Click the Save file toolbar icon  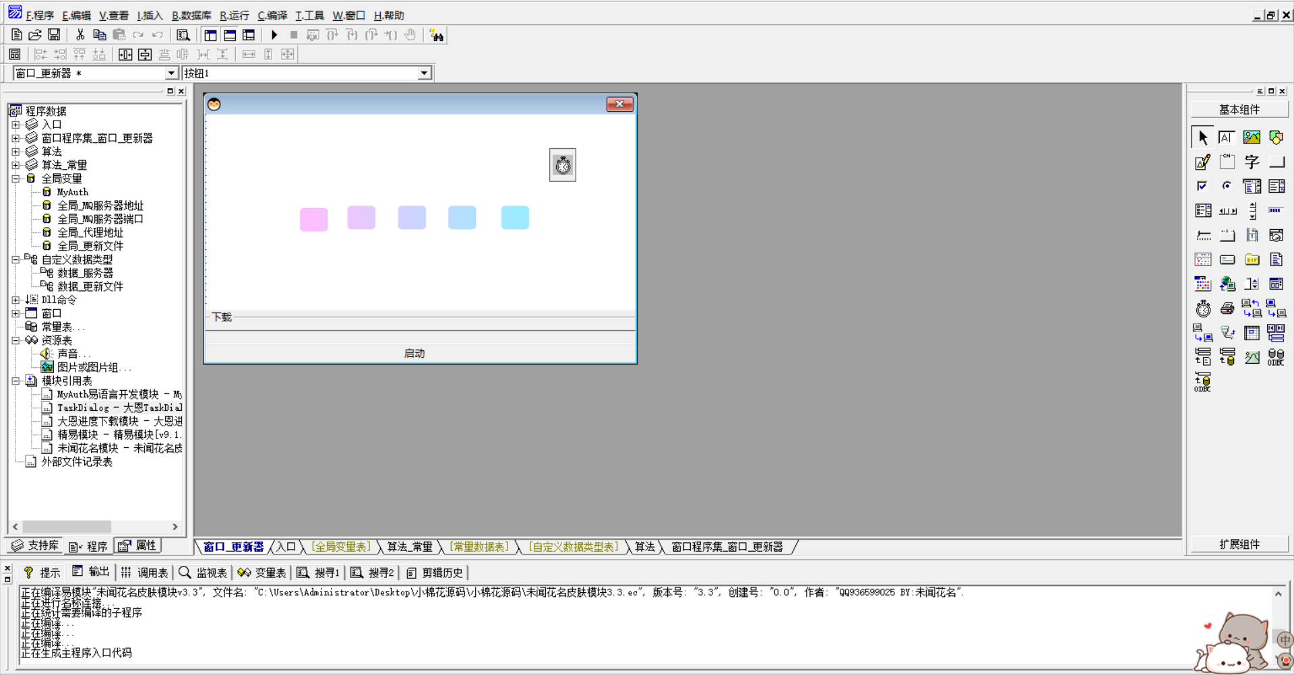54,35
